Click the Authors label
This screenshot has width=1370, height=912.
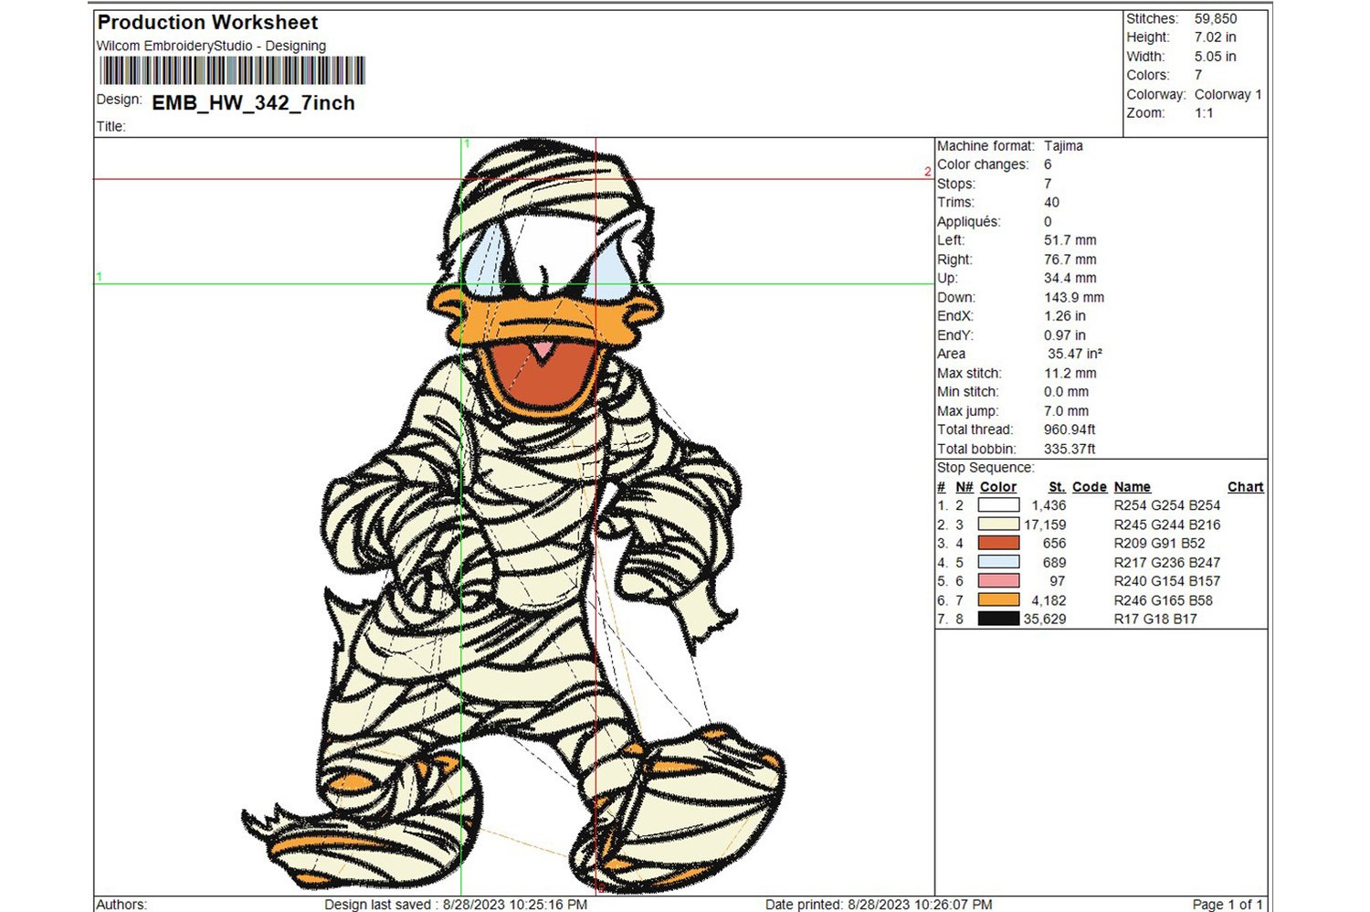click(121, 905)
